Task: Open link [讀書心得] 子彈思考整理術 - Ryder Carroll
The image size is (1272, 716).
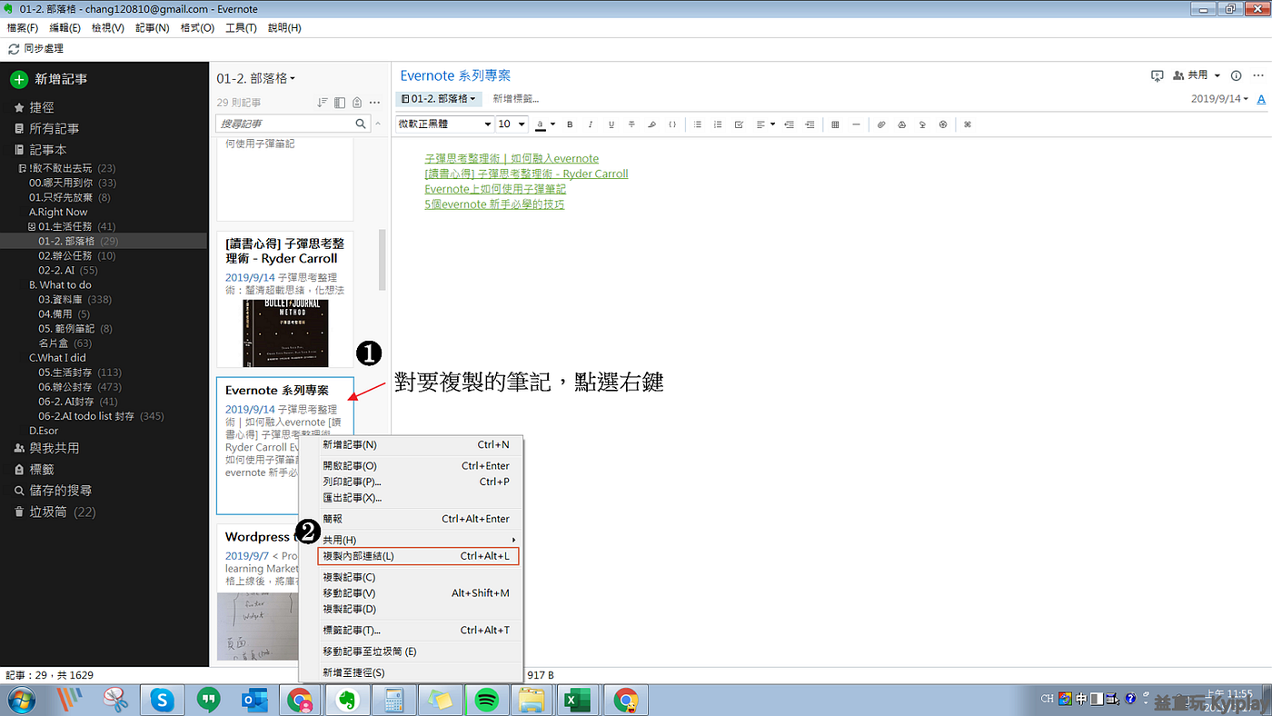Action: (x=526, y=174)
